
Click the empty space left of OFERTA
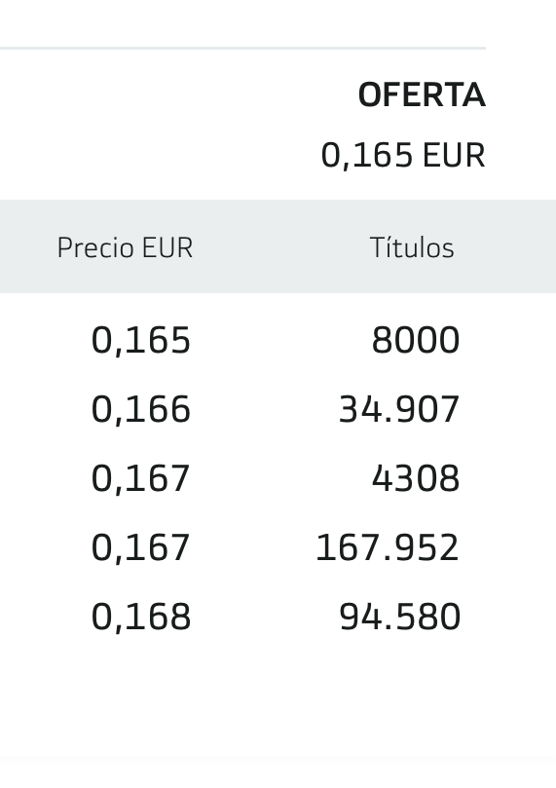tap(176, 94)
